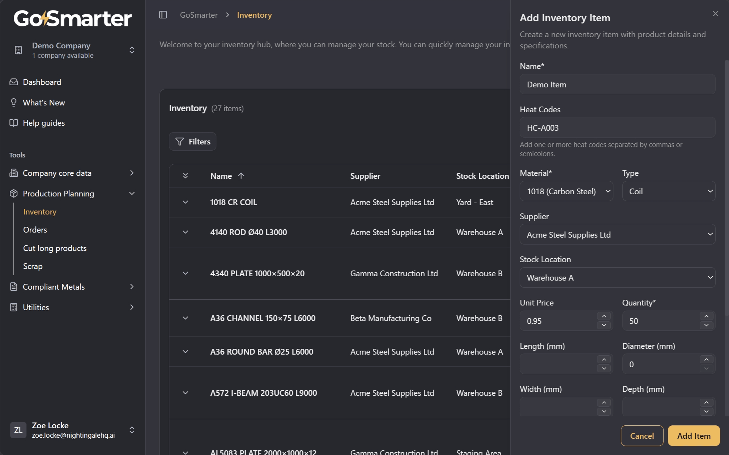
Task: Click the Cancel button
Action: 642,436
